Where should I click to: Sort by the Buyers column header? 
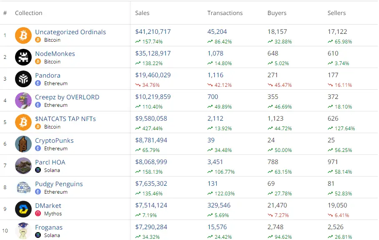277,13
